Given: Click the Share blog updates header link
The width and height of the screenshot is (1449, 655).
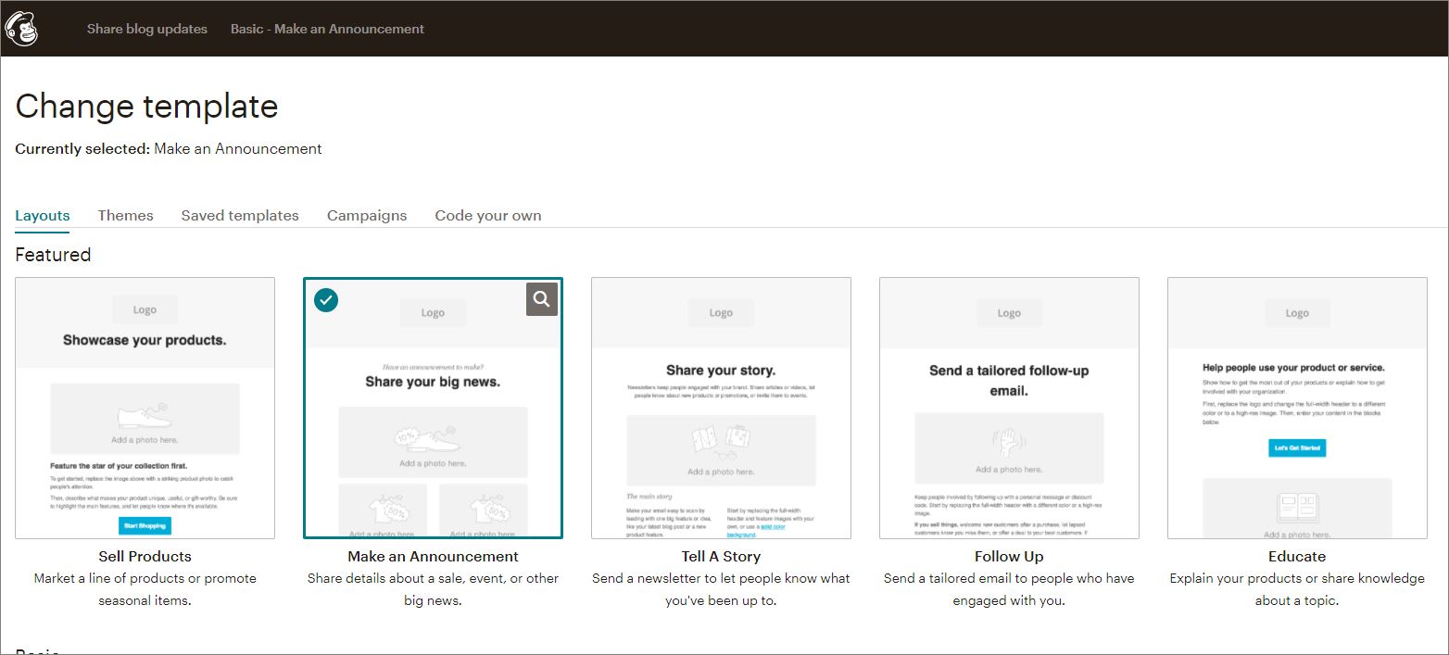Looking at the screenshot, I should coord(147,29).
